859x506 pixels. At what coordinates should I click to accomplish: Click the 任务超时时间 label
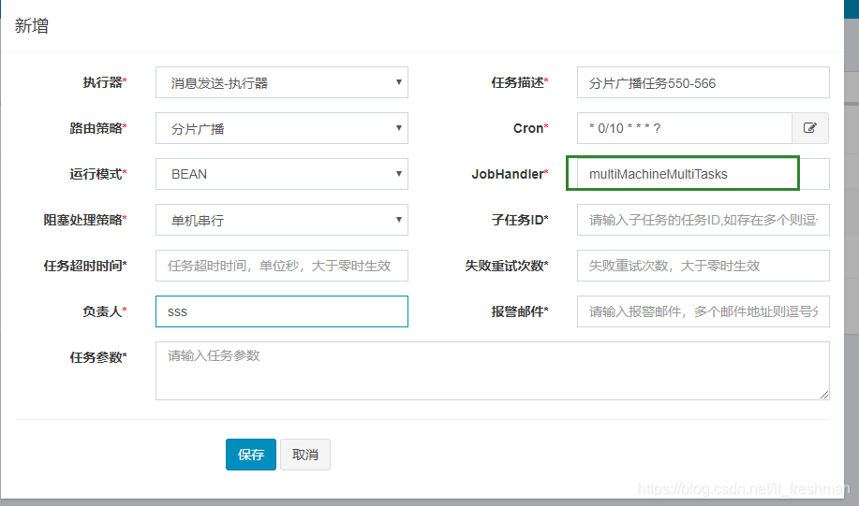click(85, 266)
